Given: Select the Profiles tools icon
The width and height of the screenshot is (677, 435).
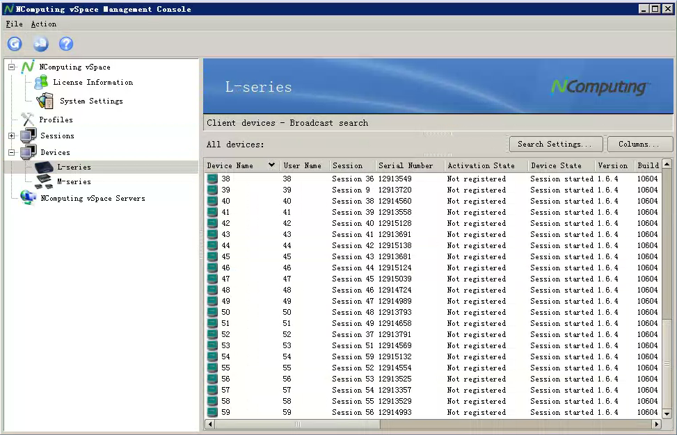Looking at the screenshot, I should click(28, 120).
